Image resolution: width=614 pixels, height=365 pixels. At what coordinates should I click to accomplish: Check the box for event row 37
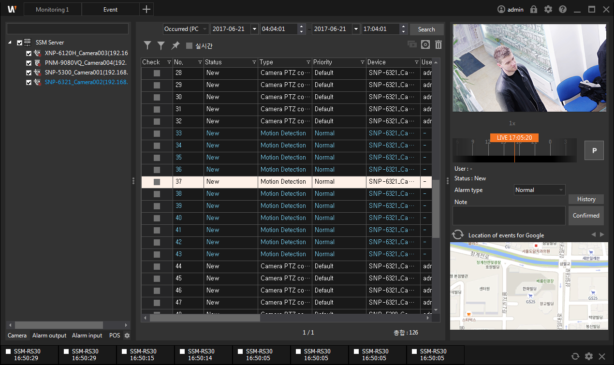click(x=157, y=182)
